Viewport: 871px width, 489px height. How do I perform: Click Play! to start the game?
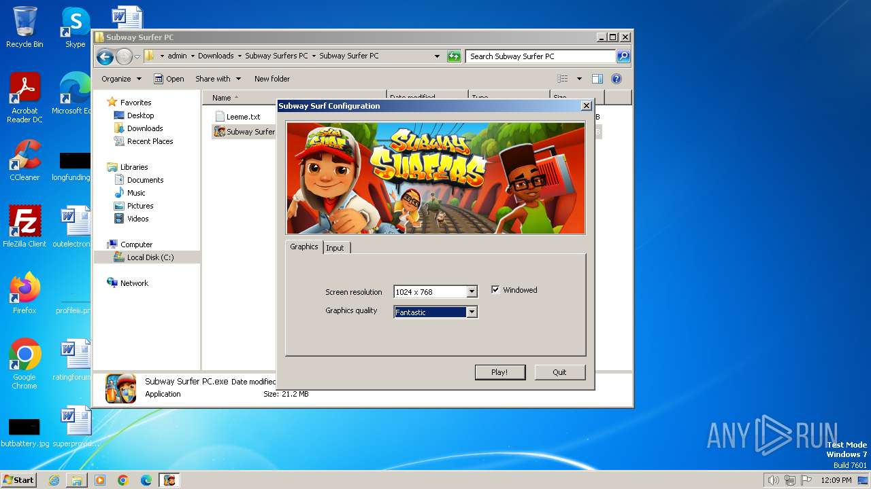coord(500,372)
